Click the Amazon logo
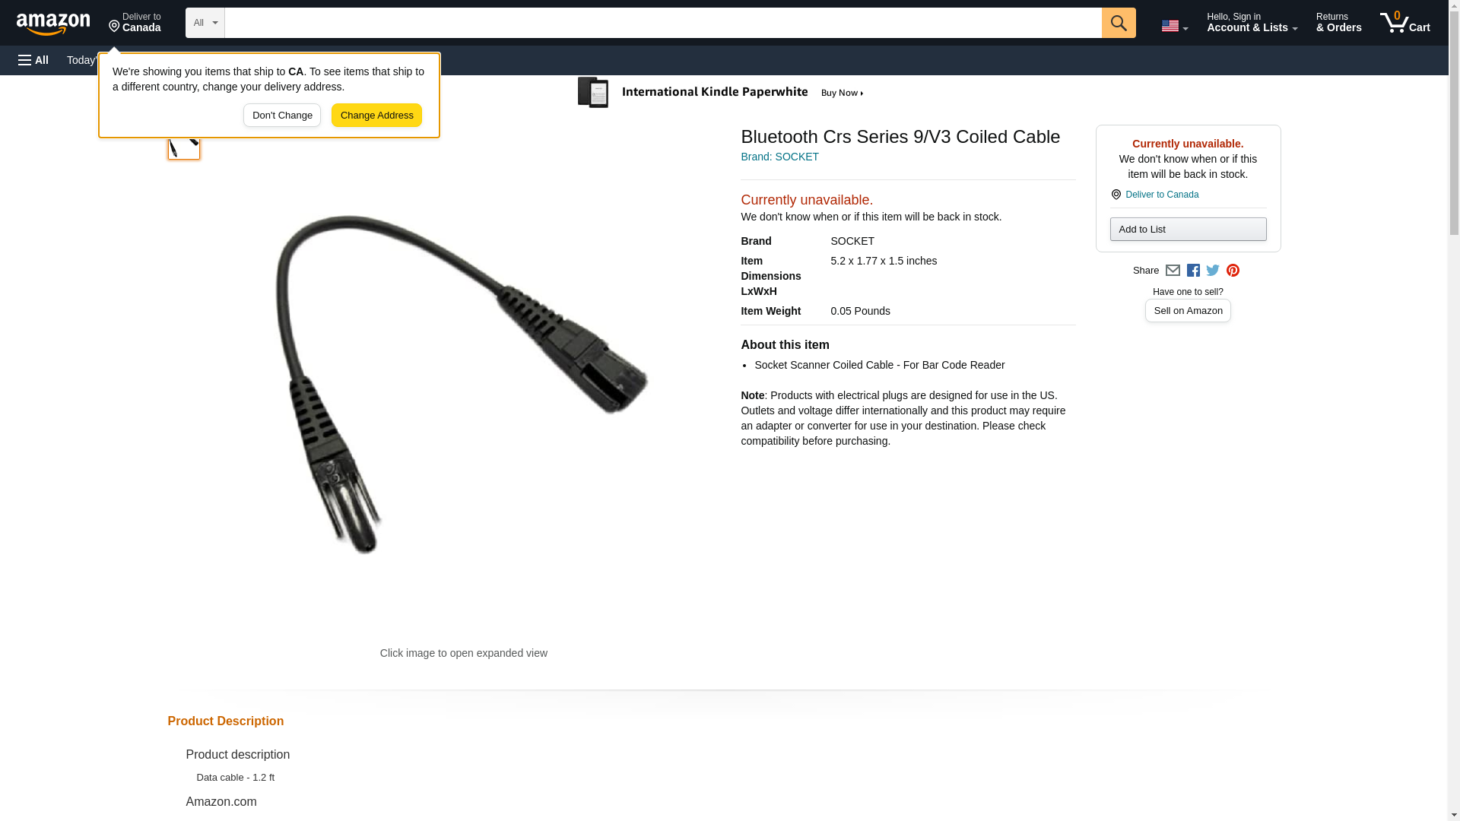The width and height of the screenshot is (1460, 821). tap(53, 24)
